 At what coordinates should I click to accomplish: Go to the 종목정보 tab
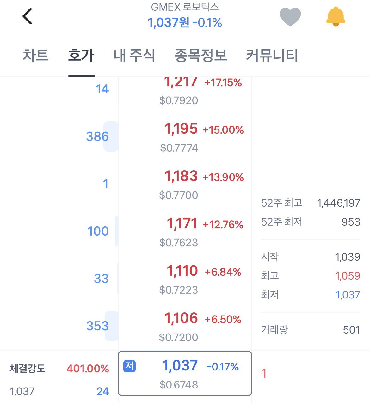(201, 55)
